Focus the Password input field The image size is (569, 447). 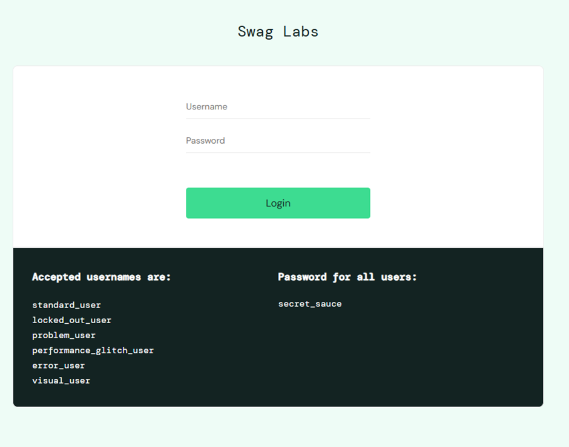click(278, 141)
